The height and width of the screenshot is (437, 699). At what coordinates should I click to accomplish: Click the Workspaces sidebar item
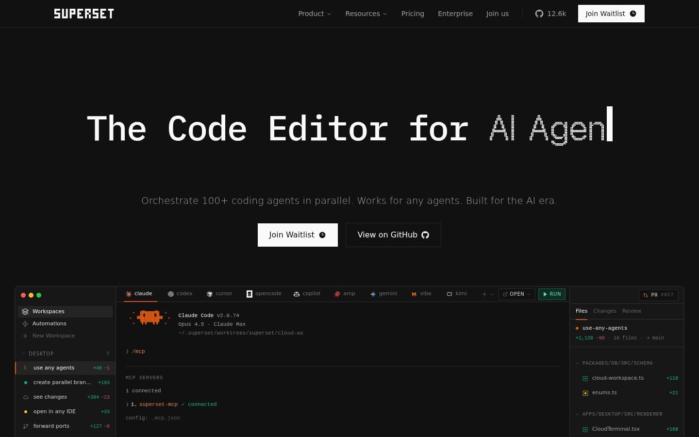(x=66, y=311)
